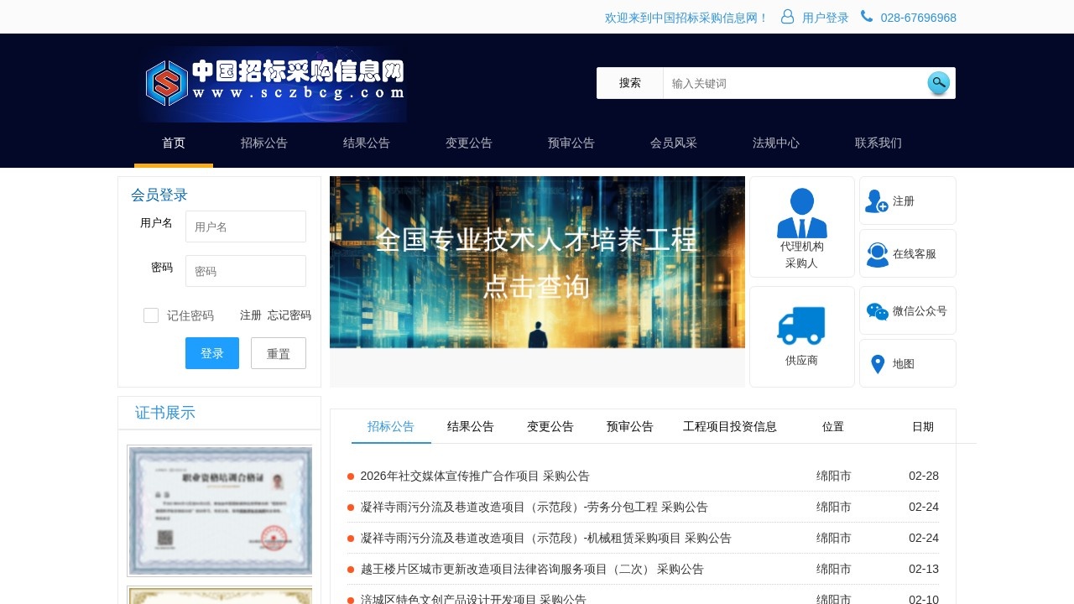Image resolution: width=1074 pixels, height=604 pixels.
Task: Switch to the 结果公告 tab
Action: 471,426
